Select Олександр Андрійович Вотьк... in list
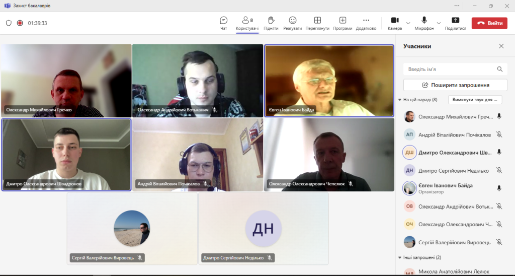 click(x=455, y=206)
